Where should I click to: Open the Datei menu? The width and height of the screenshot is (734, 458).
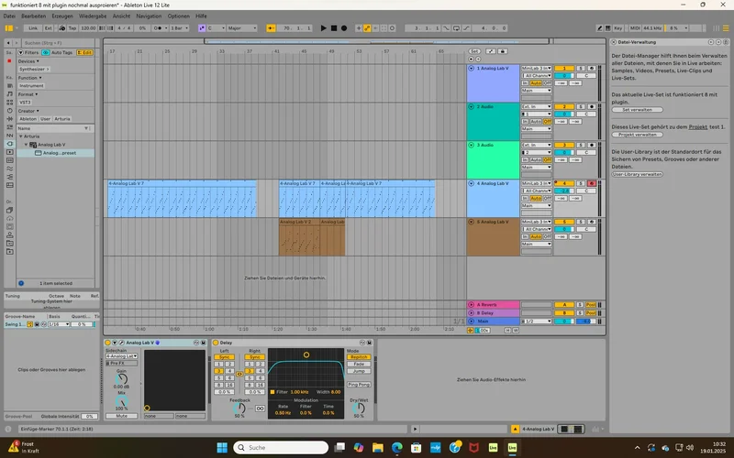(x=9, y=16)
